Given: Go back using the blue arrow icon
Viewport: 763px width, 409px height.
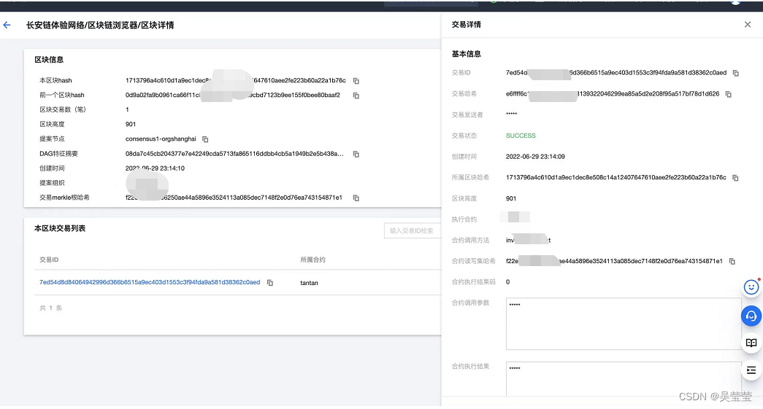Looking at the screenshot, I should click(x=7, y=25).
